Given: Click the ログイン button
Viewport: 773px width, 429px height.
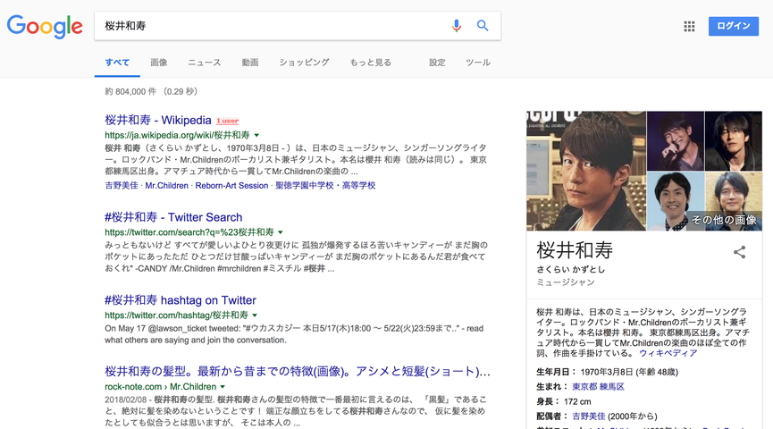Looking at the screenshot, I should click(734, 26).
